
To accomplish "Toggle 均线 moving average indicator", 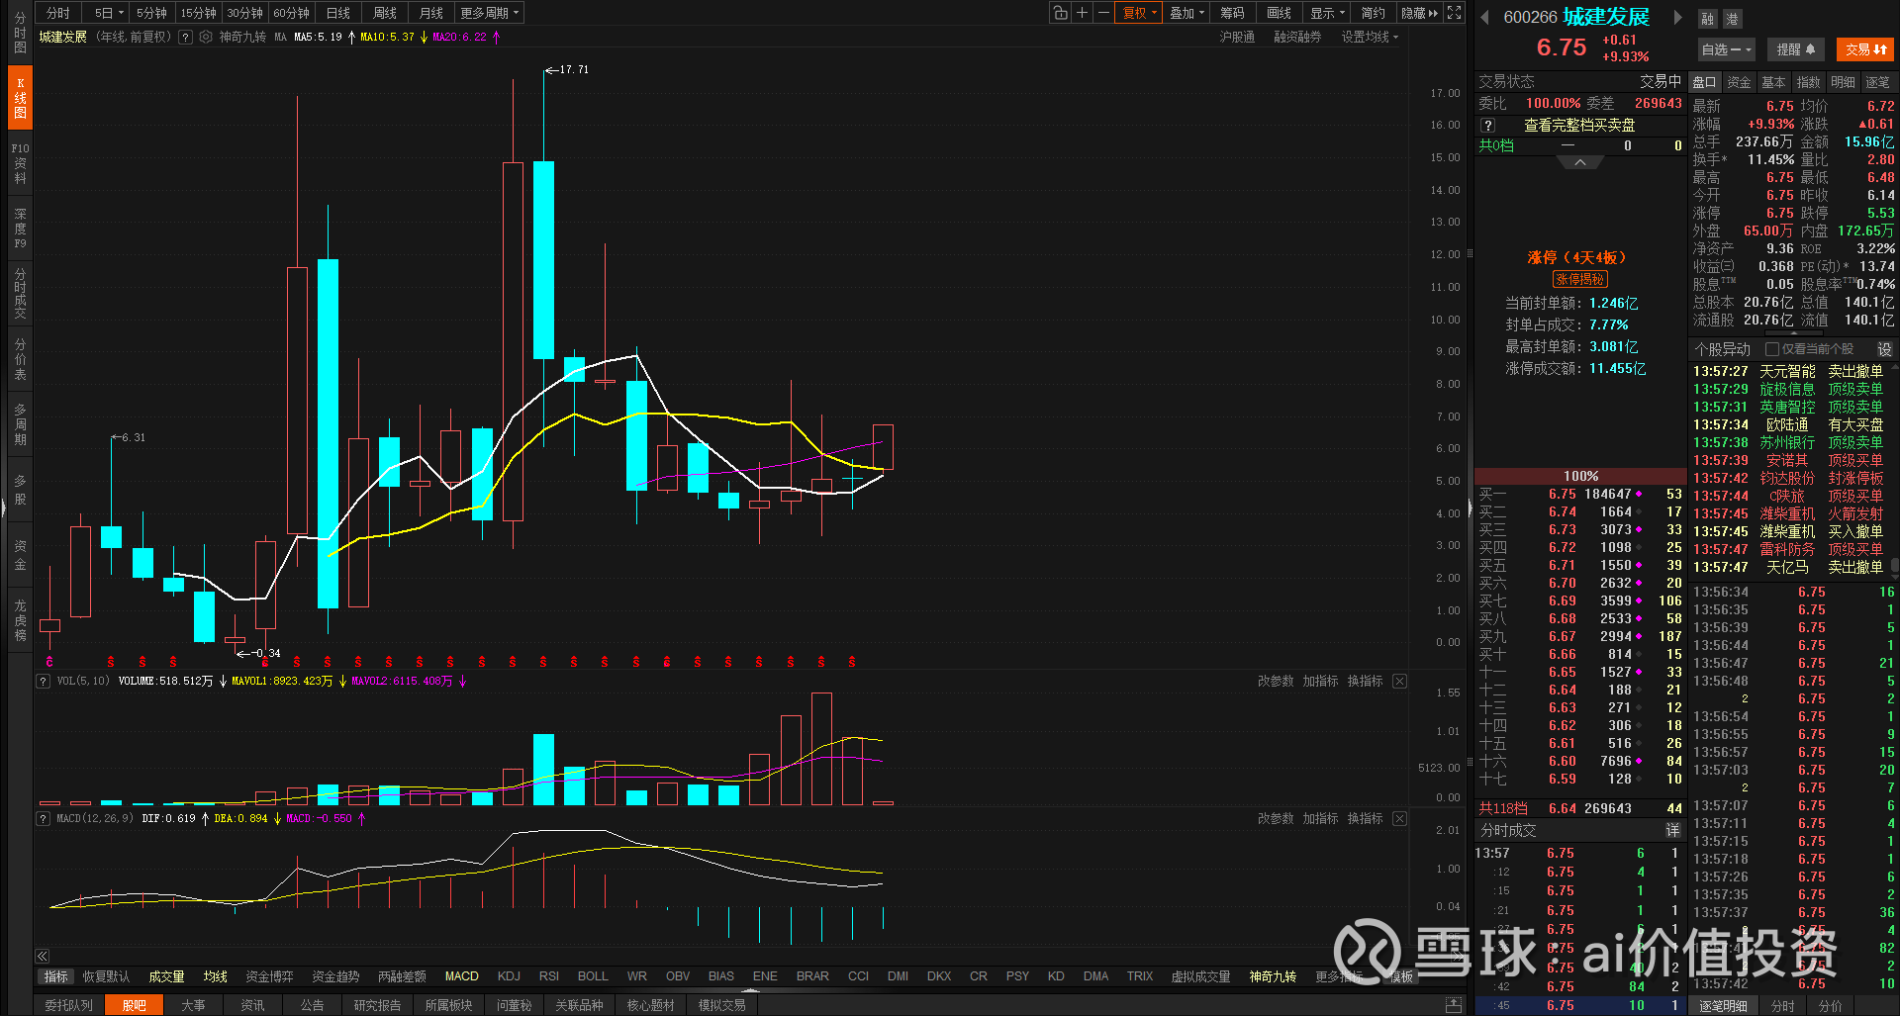I will [x=216, y=976].
